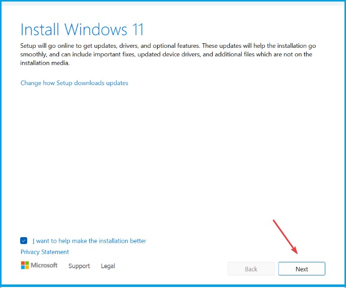
Task: Open Change how Setup downloads updates link
Action: (x=75, y=83)
